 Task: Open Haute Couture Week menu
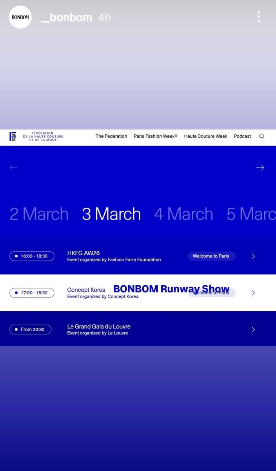[x=206, y=136]
